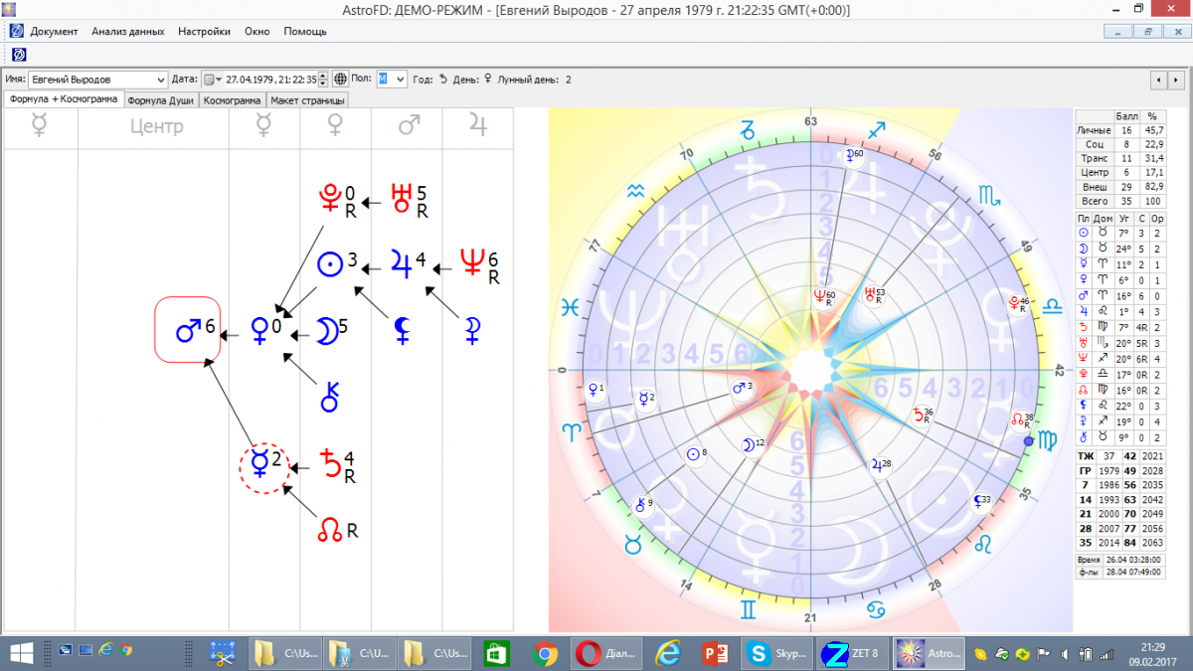Click the date and time input field
This screenshot has width=1193, height=671.
[x=270, y=80]
